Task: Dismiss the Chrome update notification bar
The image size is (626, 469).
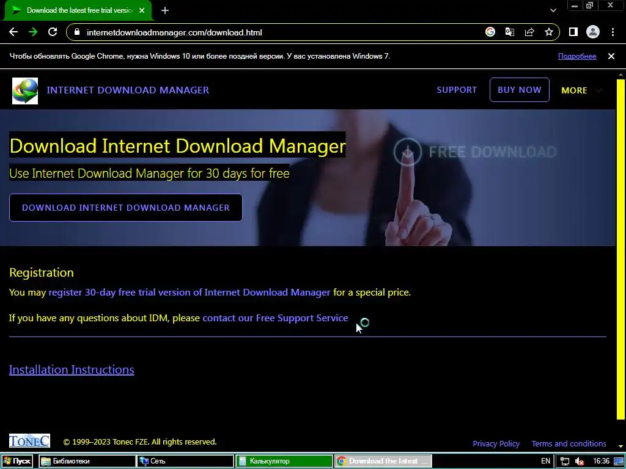Action: click(611, 56)
